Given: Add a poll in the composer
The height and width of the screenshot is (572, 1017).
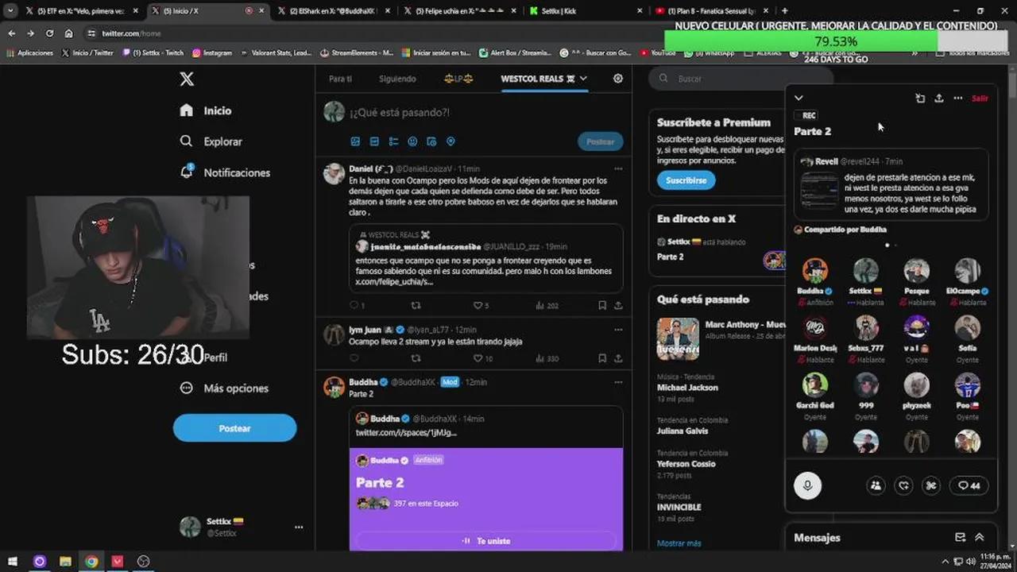Looking at the screenshot, I should pyautogui.click(x=393, y=141).
